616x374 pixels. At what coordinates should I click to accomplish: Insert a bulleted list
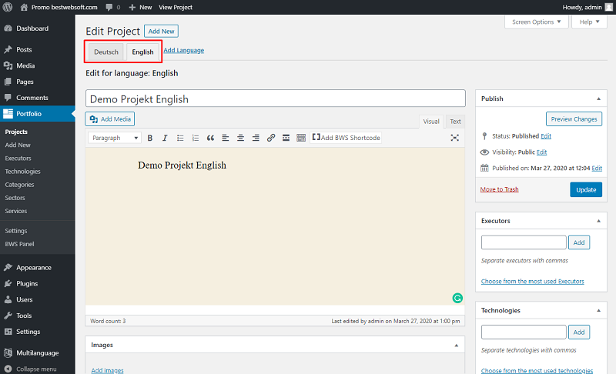(x=180, y=138)
